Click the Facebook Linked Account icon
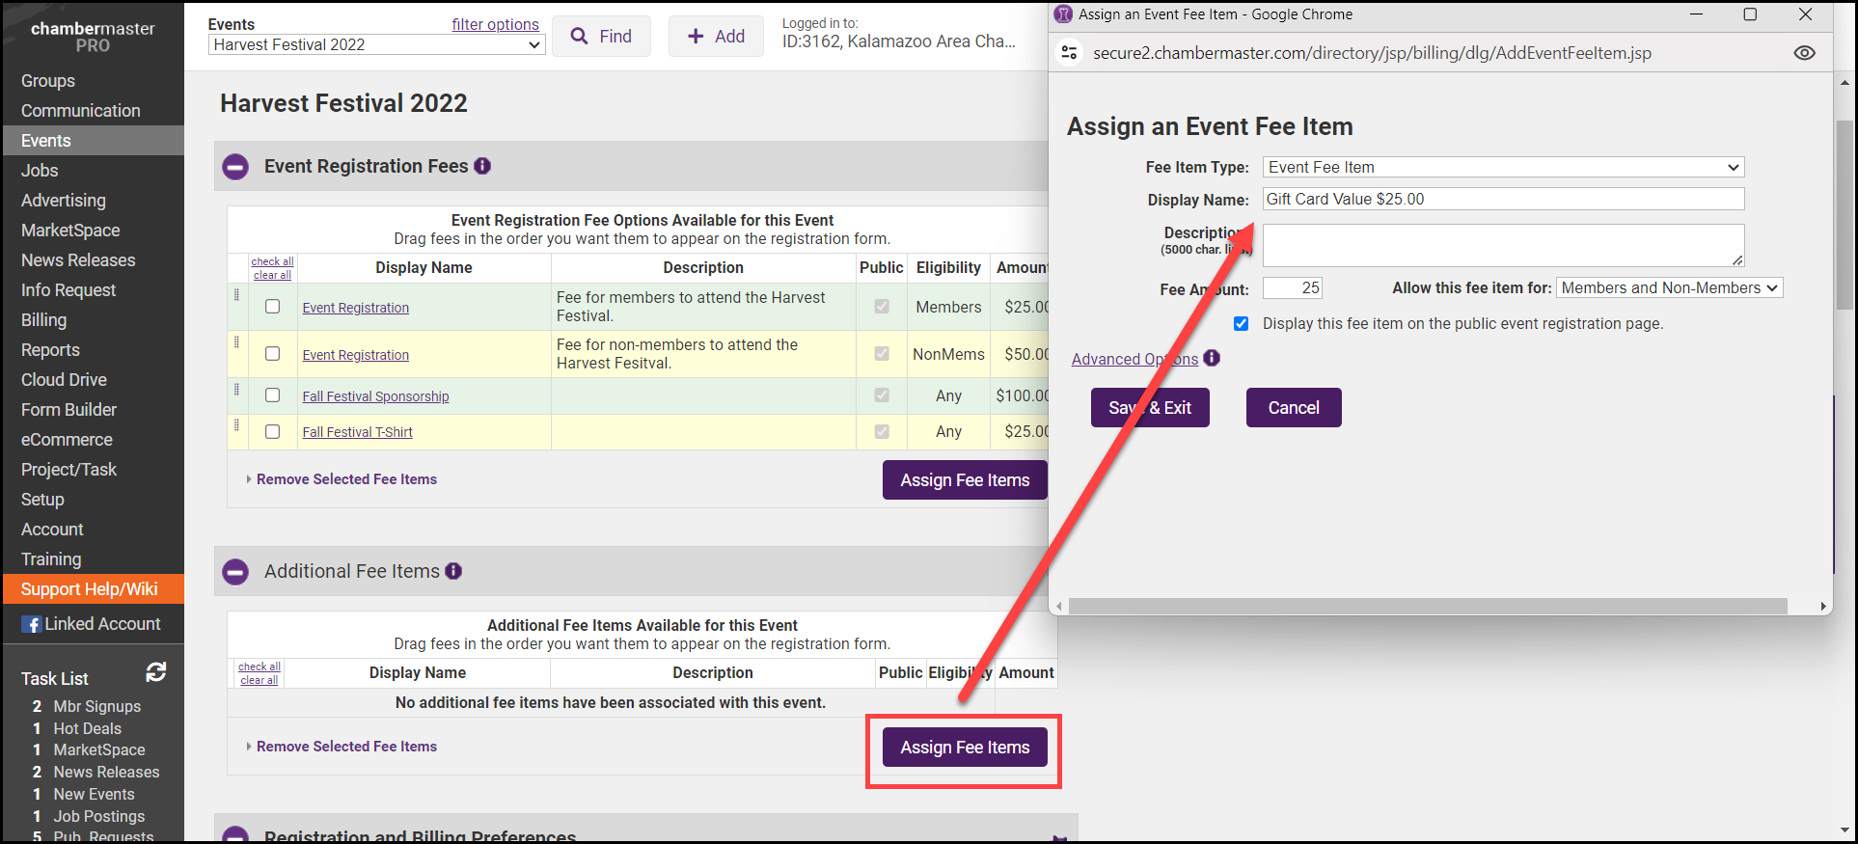This screenshot has height=844, width=1858. (x=32, y=624)
